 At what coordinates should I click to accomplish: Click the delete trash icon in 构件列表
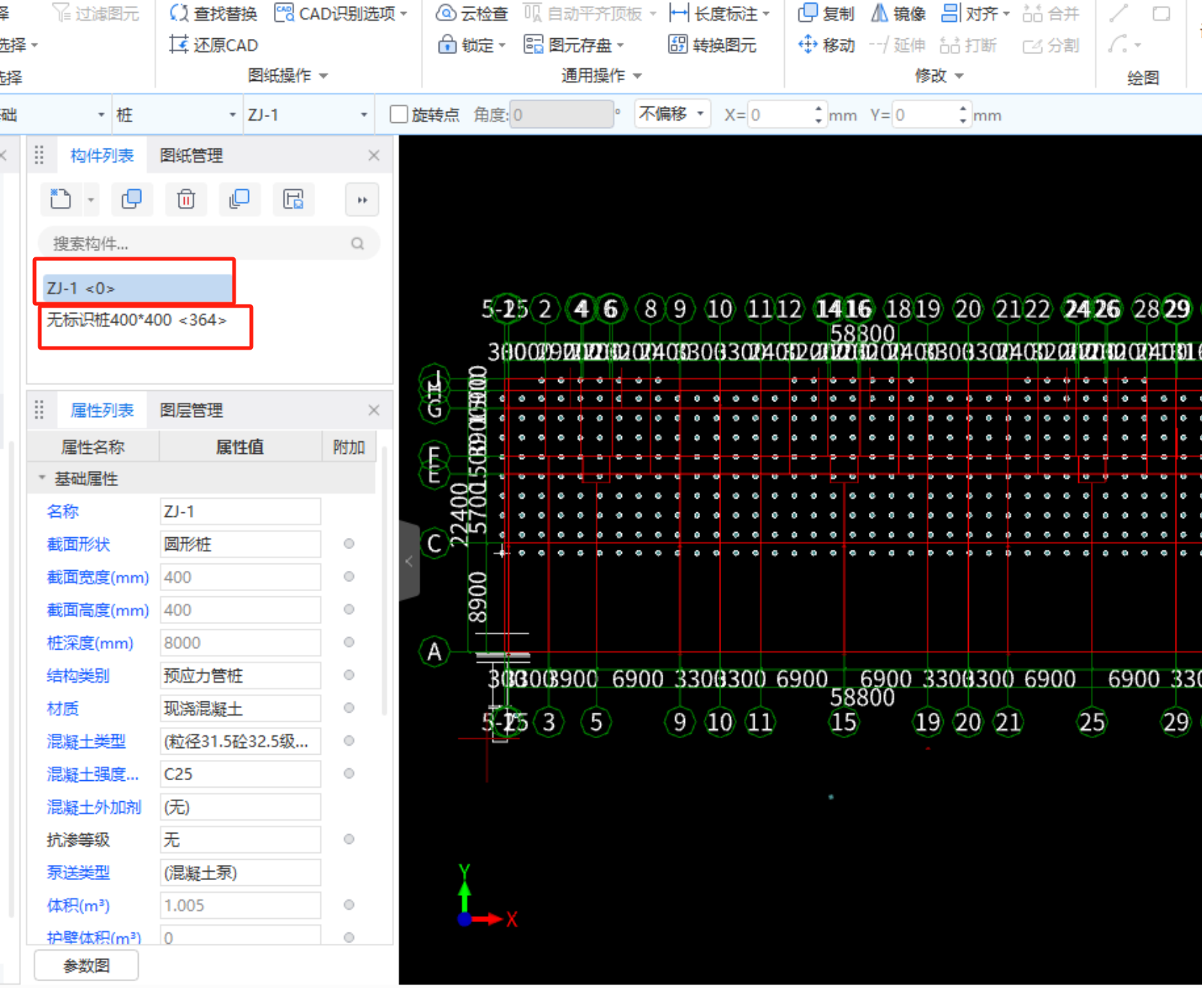186,200
